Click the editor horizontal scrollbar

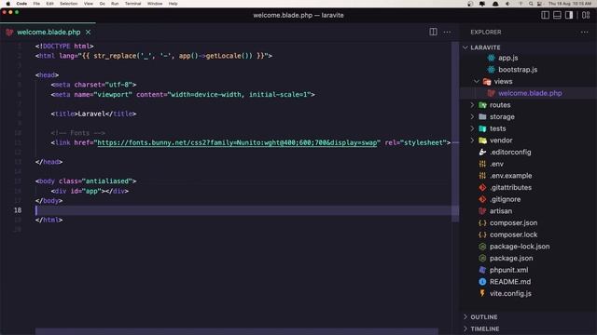click(x=236, y=331)
